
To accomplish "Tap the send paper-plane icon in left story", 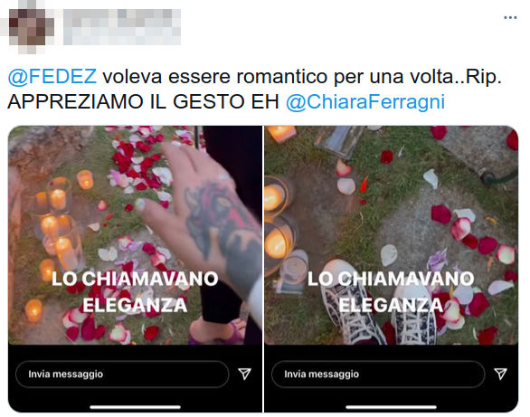I will tap(244, 374).
